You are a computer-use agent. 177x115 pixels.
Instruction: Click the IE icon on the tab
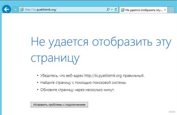click(123, 10)
